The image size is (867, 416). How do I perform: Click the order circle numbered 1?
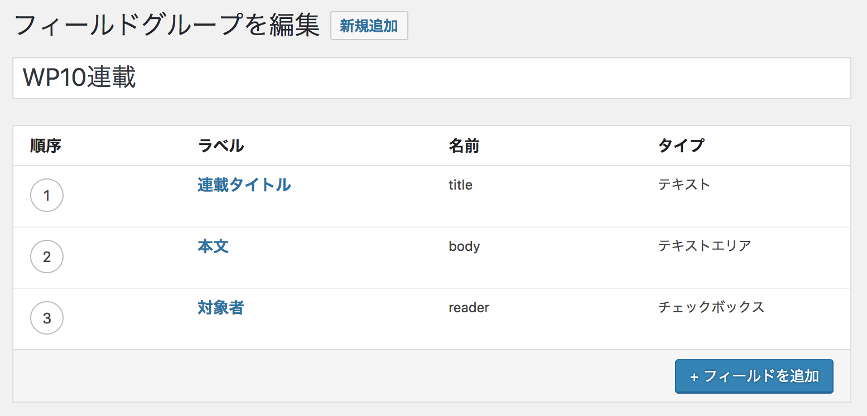(47, 195)
